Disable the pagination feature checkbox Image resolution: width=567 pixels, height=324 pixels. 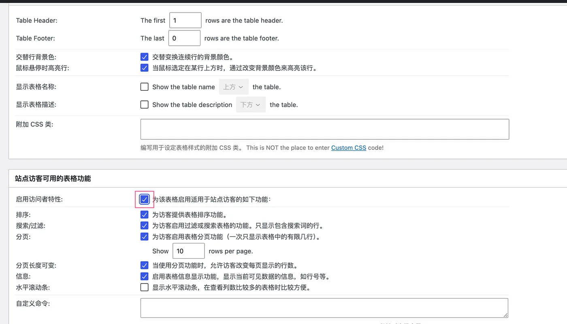coord(145,237)
